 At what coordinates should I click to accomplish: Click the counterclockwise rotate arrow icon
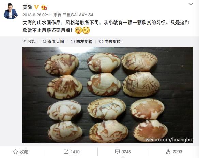73,41
